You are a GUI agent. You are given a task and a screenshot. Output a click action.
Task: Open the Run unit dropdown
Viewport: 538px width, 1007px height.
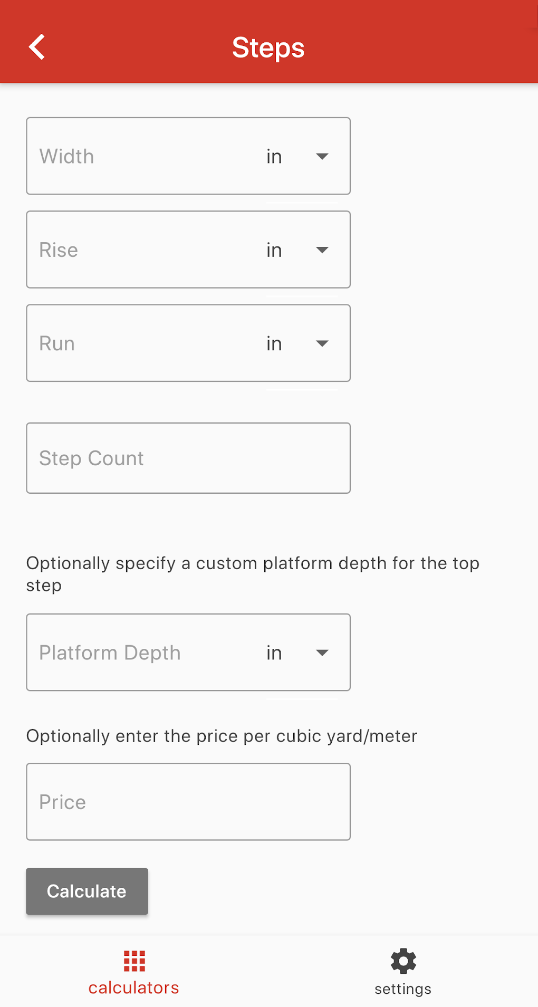click(322, 343)
